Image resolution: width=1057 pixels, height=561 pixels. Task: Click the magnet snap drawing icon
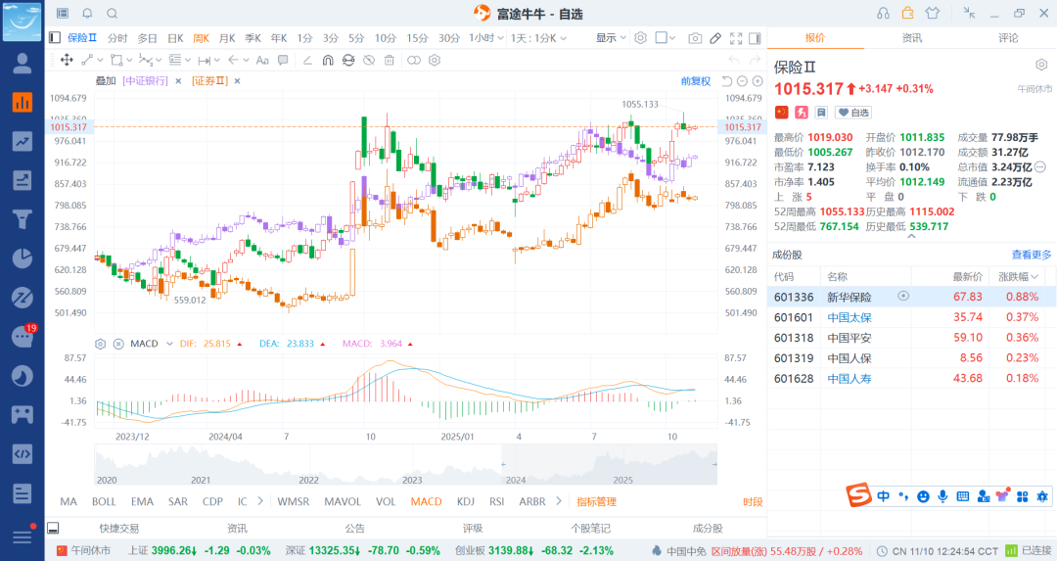point(326,60)
